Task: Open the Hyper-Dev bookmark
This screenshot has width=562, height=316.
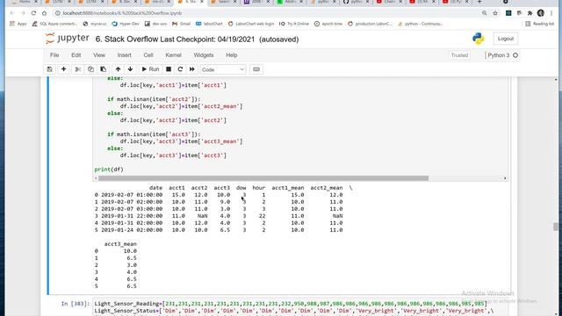Action: (125, 24)
